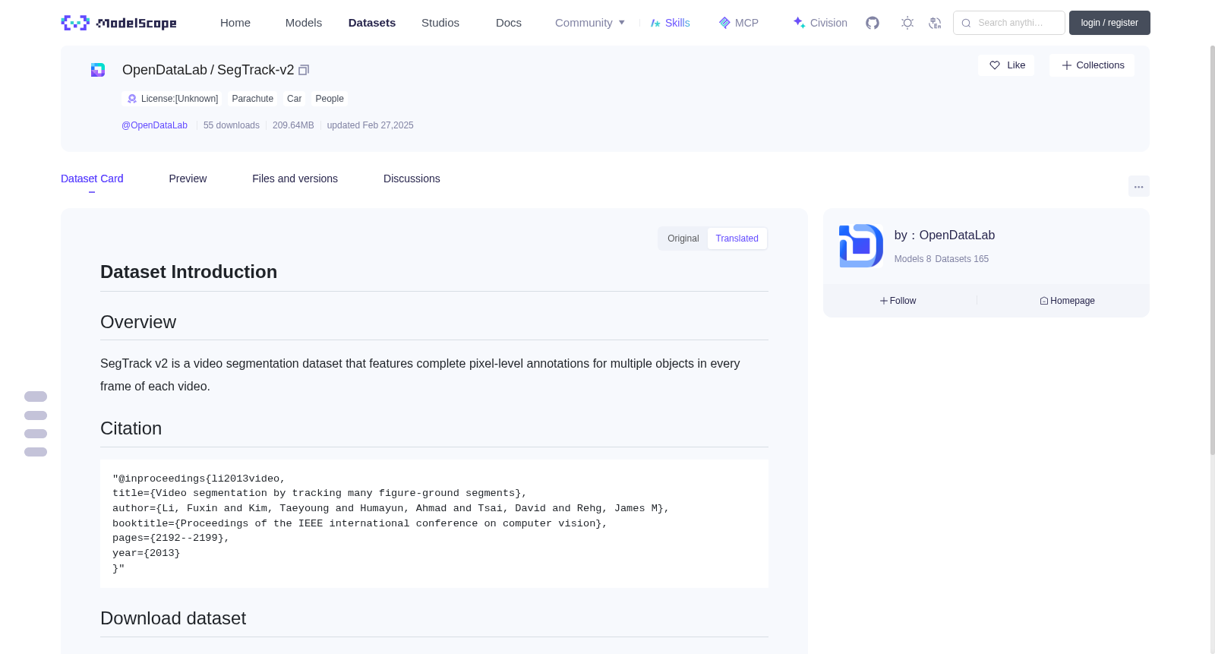
Task: Click the MCP diamond icon
Action: [x=724, y=23]
